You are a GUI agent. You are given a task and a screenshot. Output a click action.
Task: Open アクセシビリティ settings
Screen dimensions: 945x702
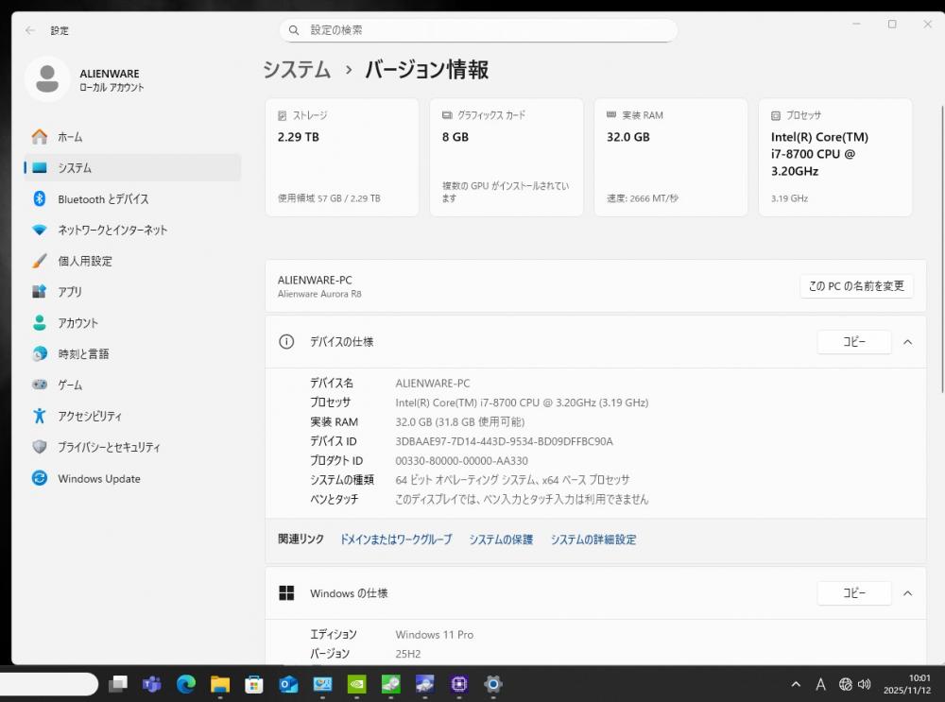(89, 417)
